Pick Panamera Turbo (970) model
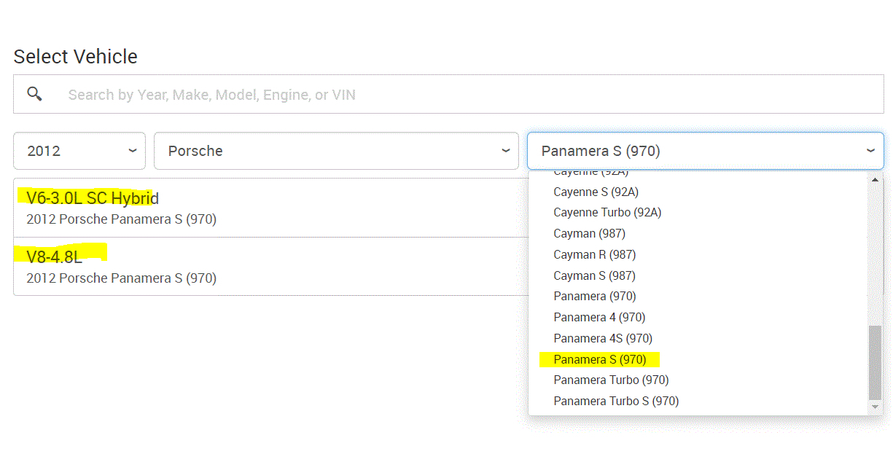The image size is (893, 462). click(x=611, y=380)
